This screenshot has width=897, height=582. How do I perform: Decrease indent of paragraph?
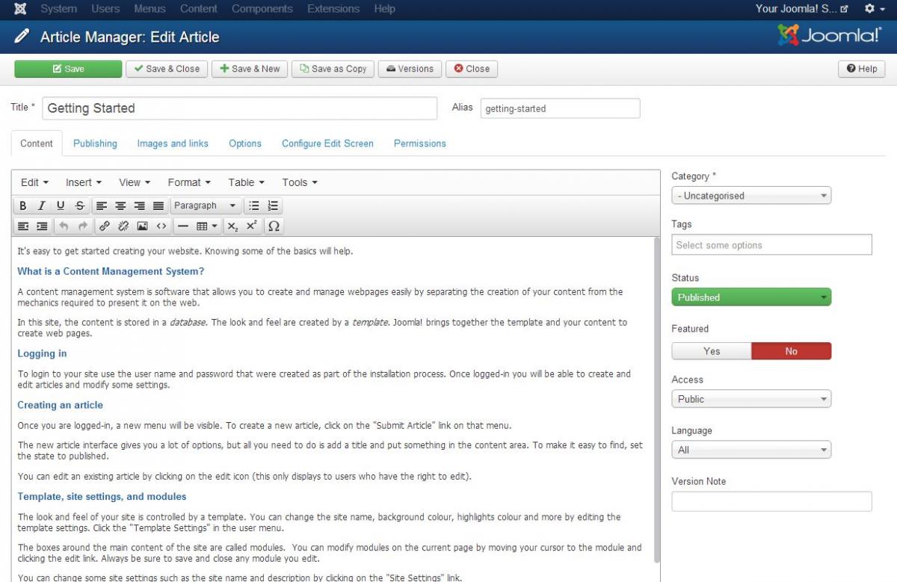[23, 226]
